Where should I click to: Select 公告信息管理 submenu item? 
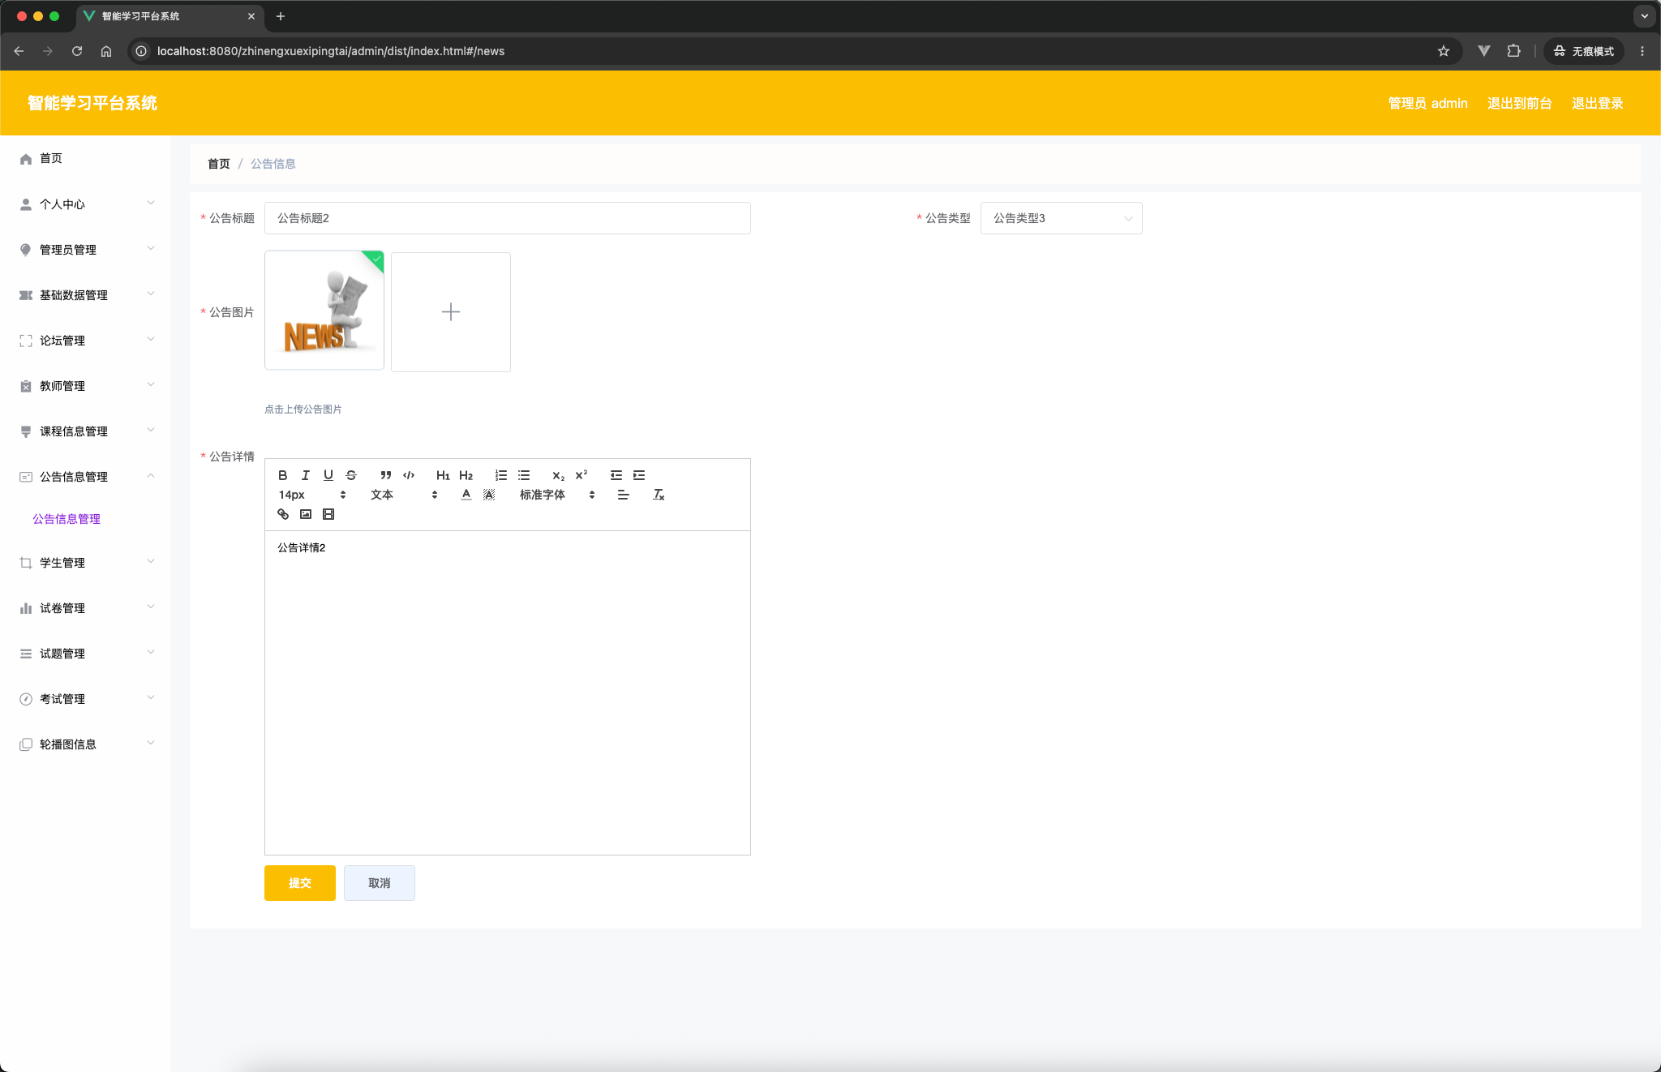(x=67, y=519)
